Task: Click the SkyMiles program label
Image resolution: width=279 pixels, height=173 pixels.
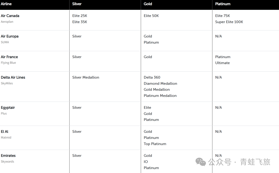Action: (x=7, y=83)
